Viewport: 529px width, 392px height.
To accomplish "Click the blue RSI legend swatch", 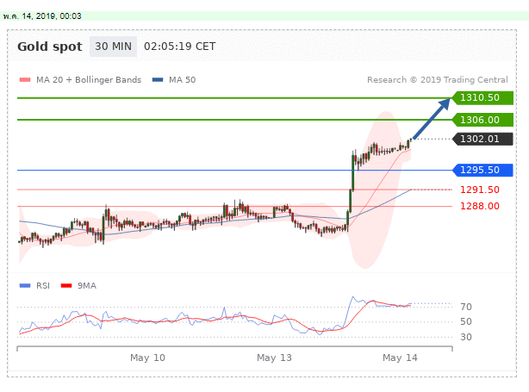I will [25, 286].
